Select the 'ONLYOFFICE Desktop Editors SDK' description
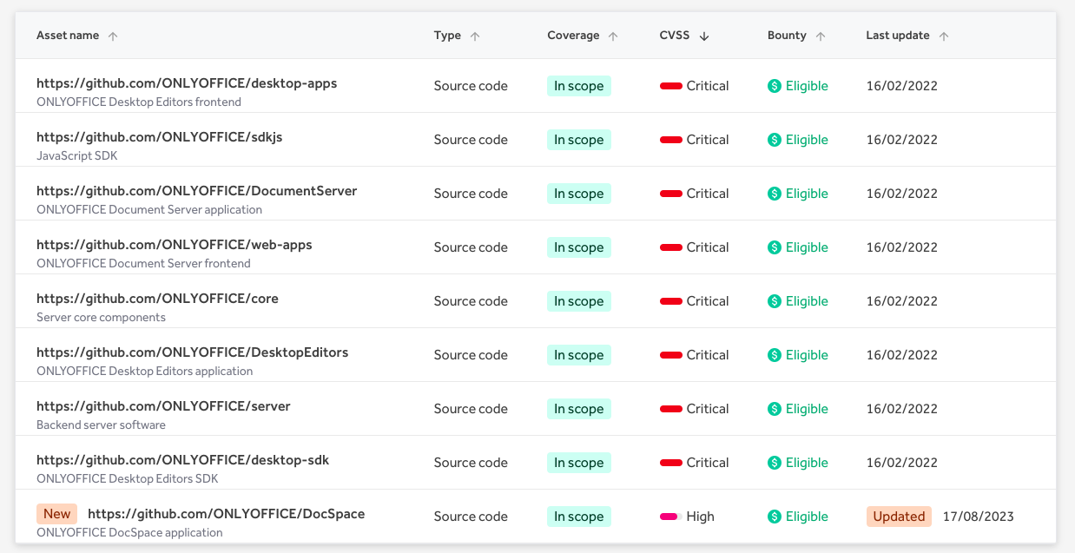Screen dimensions: 1075x553 click(128, 478)
